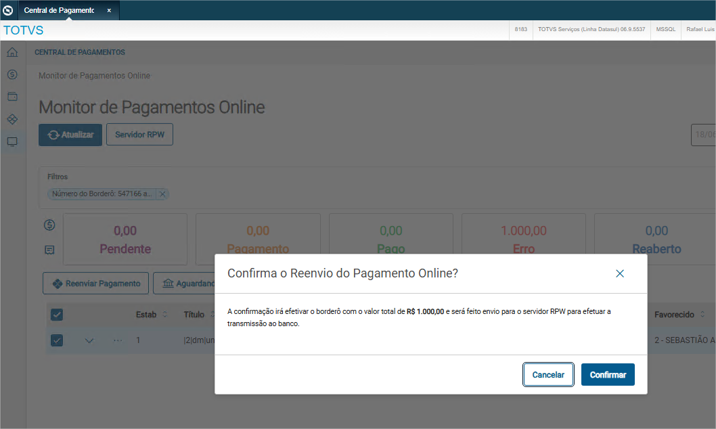Screen dimensions: 716x429
Task: Close the confirmation dialog with the X
Action: [x=619, y=273]
